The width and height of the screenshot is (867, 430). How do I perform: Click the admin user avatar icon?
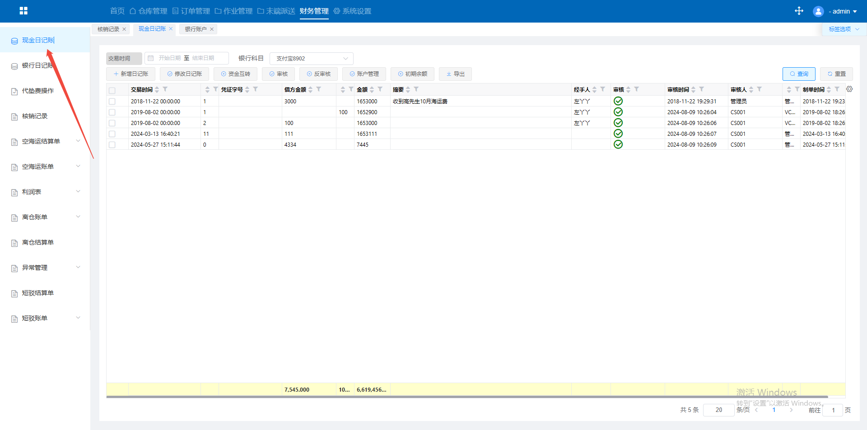coord(818,11)
